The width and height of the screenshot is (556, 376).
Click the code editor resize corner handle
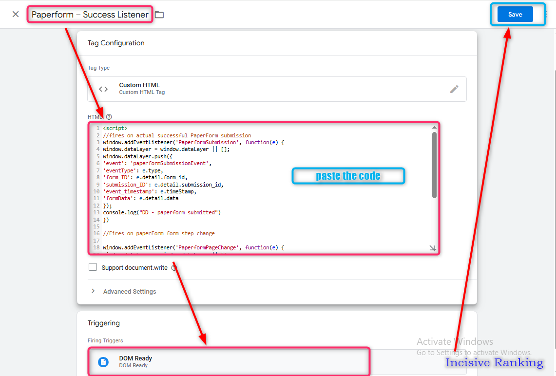click(x=433, y=248)
